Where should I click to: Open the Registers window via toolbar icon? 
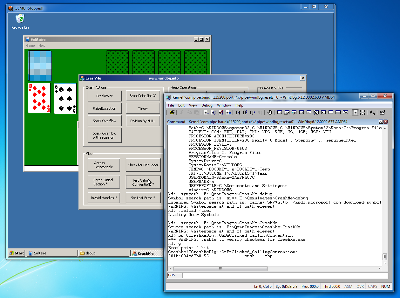(301, 112)
